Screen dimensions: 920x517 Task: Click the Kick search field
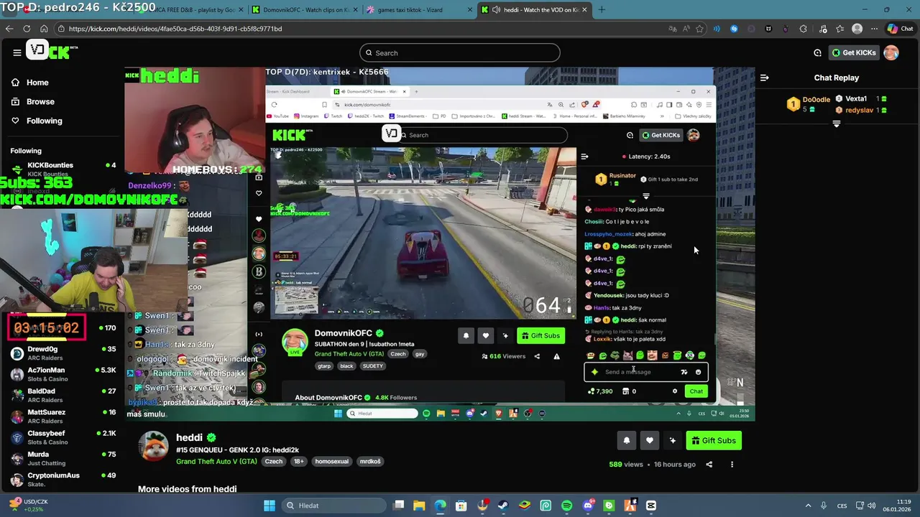pos(460,52)
